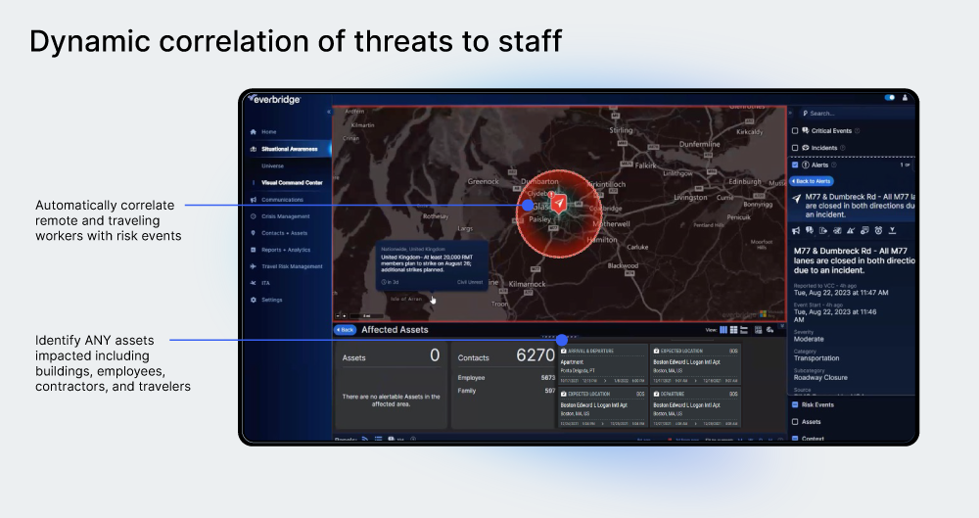Check the Critical Events checkbox
The height and width of the screenshot is (518, 979).
click(x=795, y=131)
